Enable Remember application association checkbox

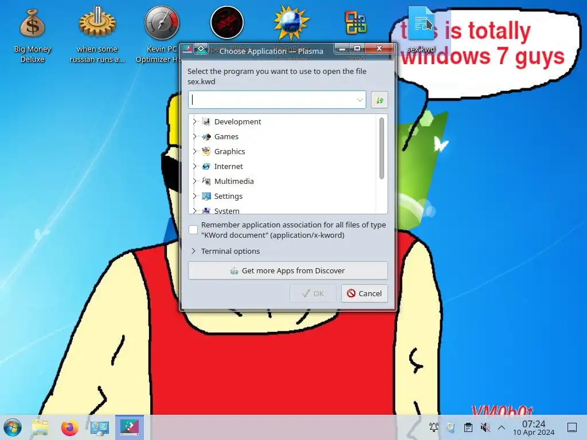193,230
